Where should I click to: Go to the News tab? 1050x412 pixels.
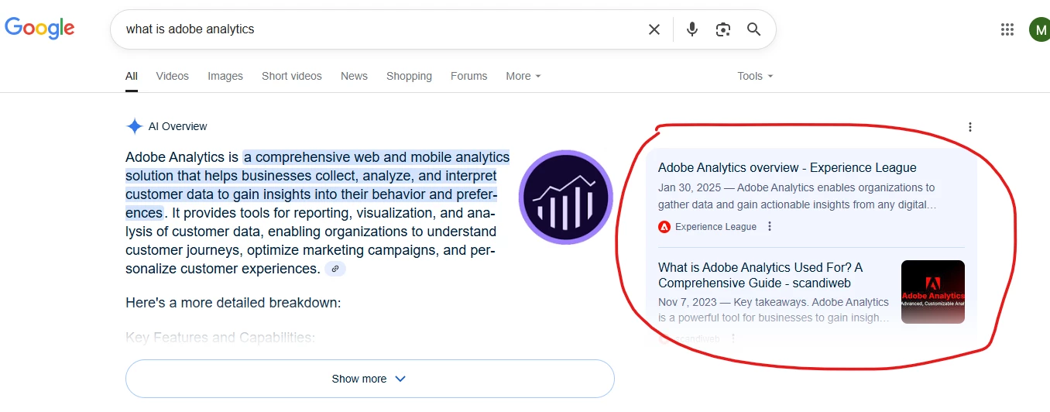[354, 76]
